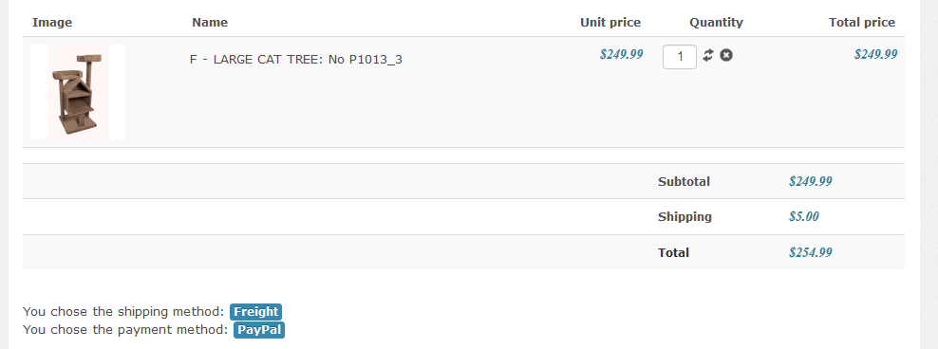This screenshot has width=938, height=349.
Task: Click the update quantity refresh icon
Action: tap(708, 55)
